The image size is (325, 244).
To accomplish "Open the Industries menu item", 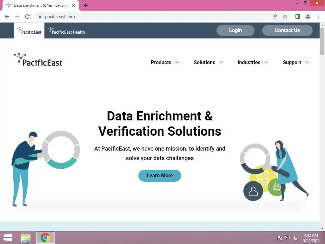I will 249,63.
